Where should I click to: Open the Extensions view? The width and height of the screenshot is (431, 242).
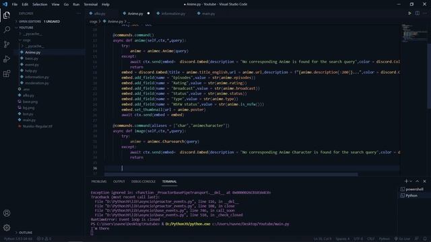[7, 73]
